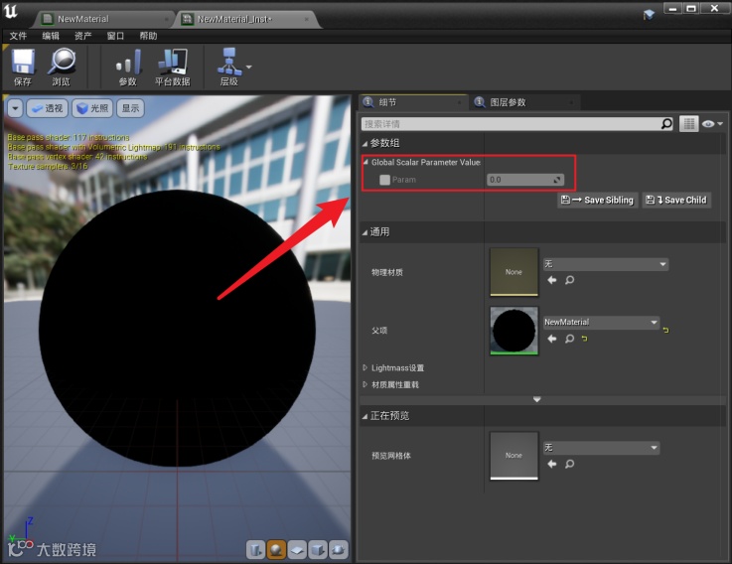Browse to preview mesh magnifier icon
732x564 pixels.
(569, 464)
